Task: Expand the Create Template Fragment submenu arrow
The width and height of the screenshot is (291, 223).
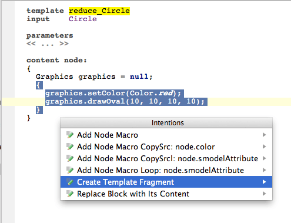Action: pyautogui.click(x=265, y=182)
